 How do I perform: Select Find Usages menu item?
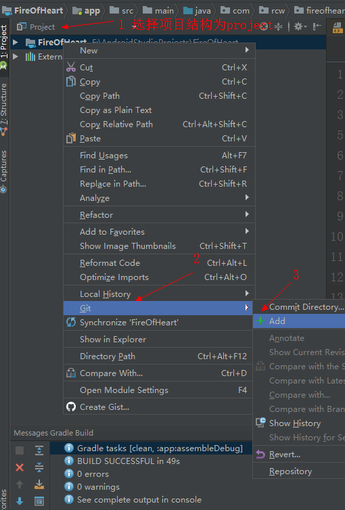pos(160,155)
